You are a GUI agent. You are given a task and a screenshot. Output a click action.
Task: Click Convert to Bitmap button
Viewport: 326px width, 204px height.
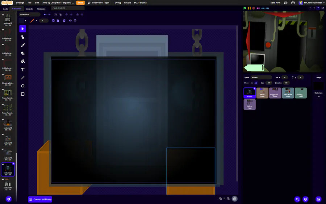pyautogui.click(x=40, y=199)
